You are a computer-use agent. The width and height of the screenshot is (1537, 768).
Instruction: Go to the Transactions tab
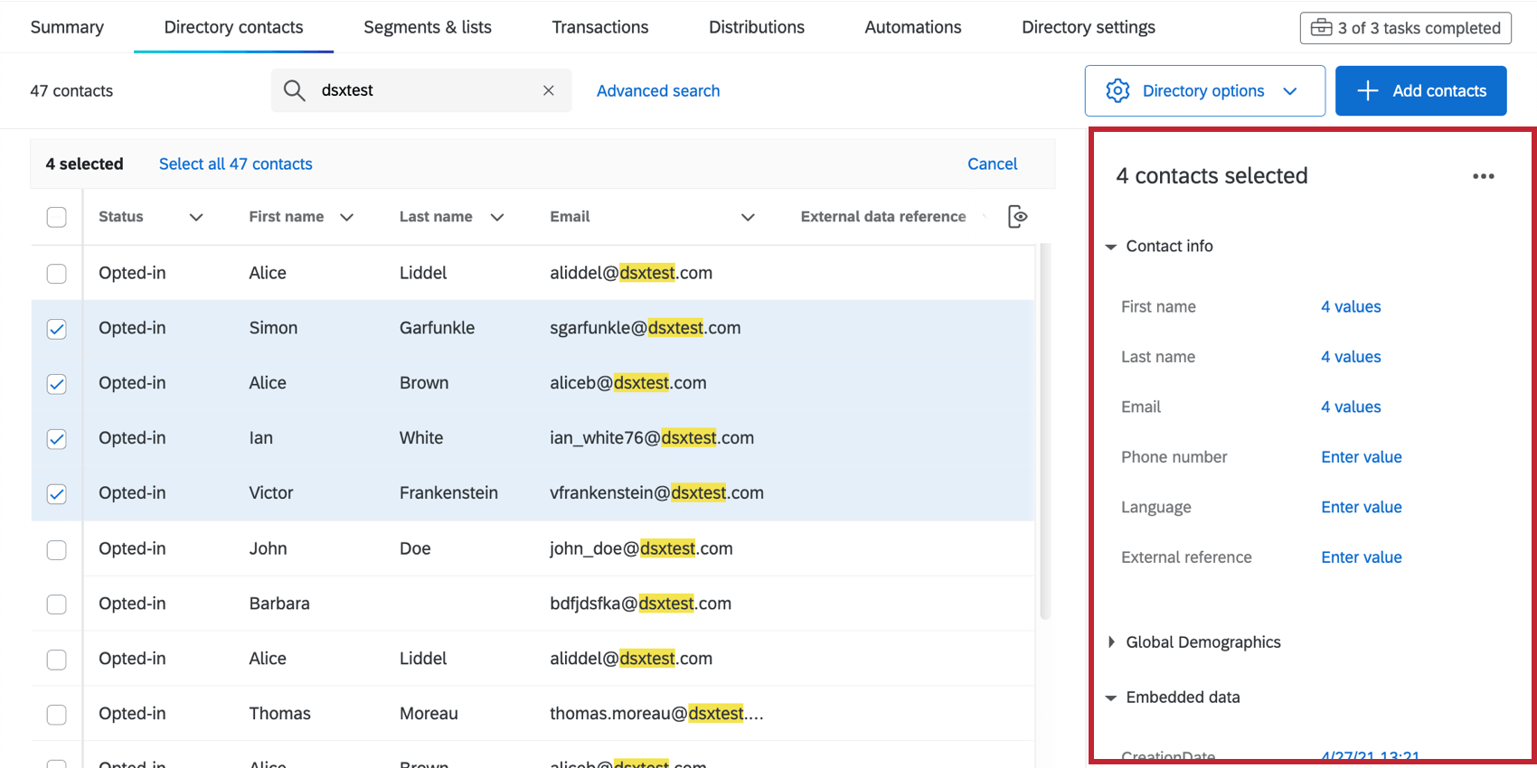600,27
